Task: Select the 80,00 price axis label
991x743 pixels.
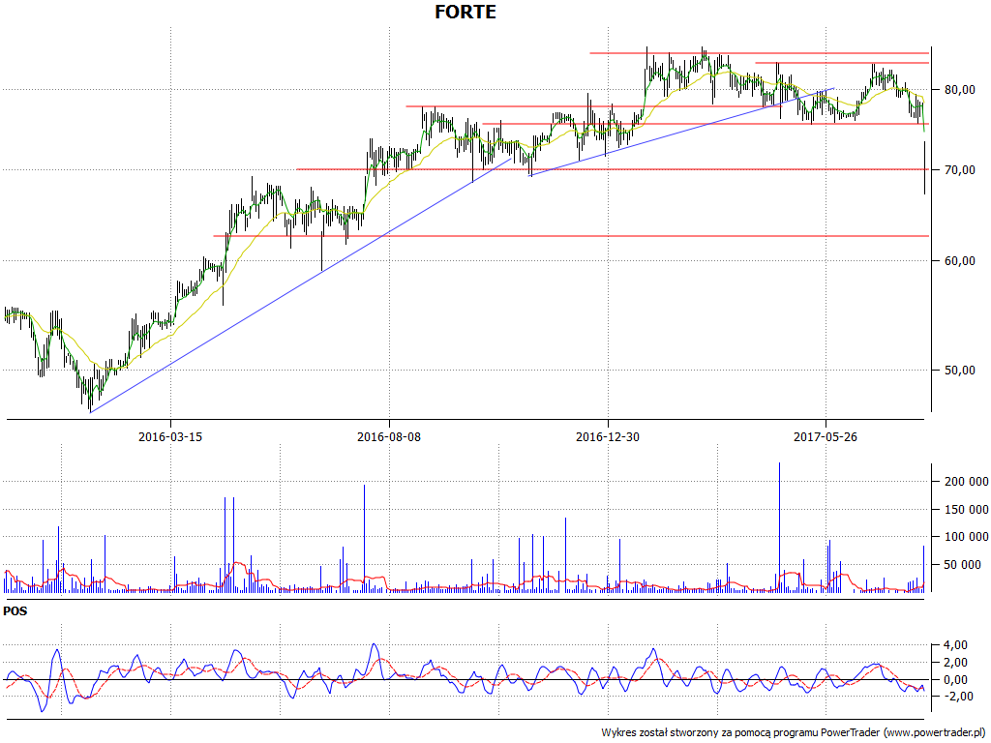Action: point(959,90)
